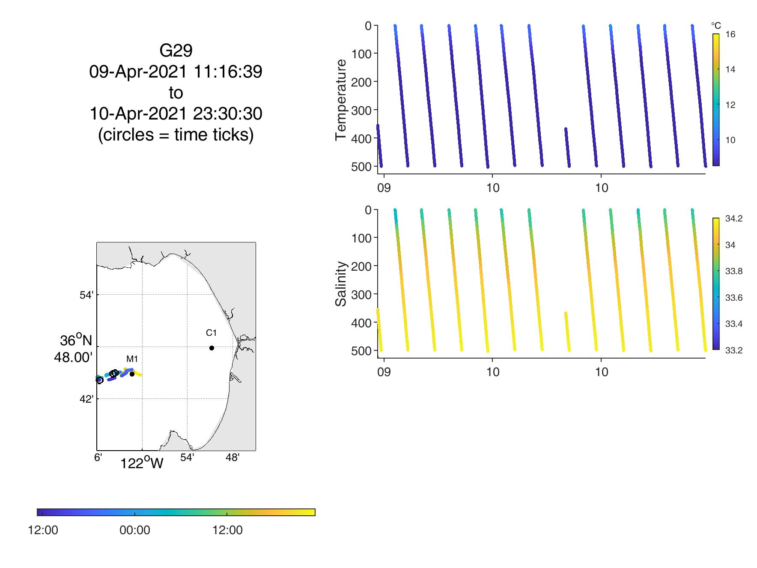The width and height of the screenshot is (757, 568).
Task: Click the 300 depth tick on Temperature plot
Action: [x=362, y=110]
